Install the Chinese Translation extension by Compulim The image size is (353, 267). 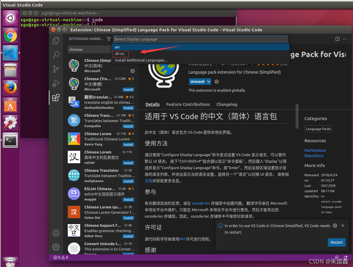(x=128, y=126)
